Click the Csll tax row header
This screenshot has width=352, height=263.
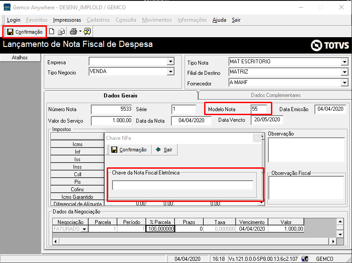[77, 174]
